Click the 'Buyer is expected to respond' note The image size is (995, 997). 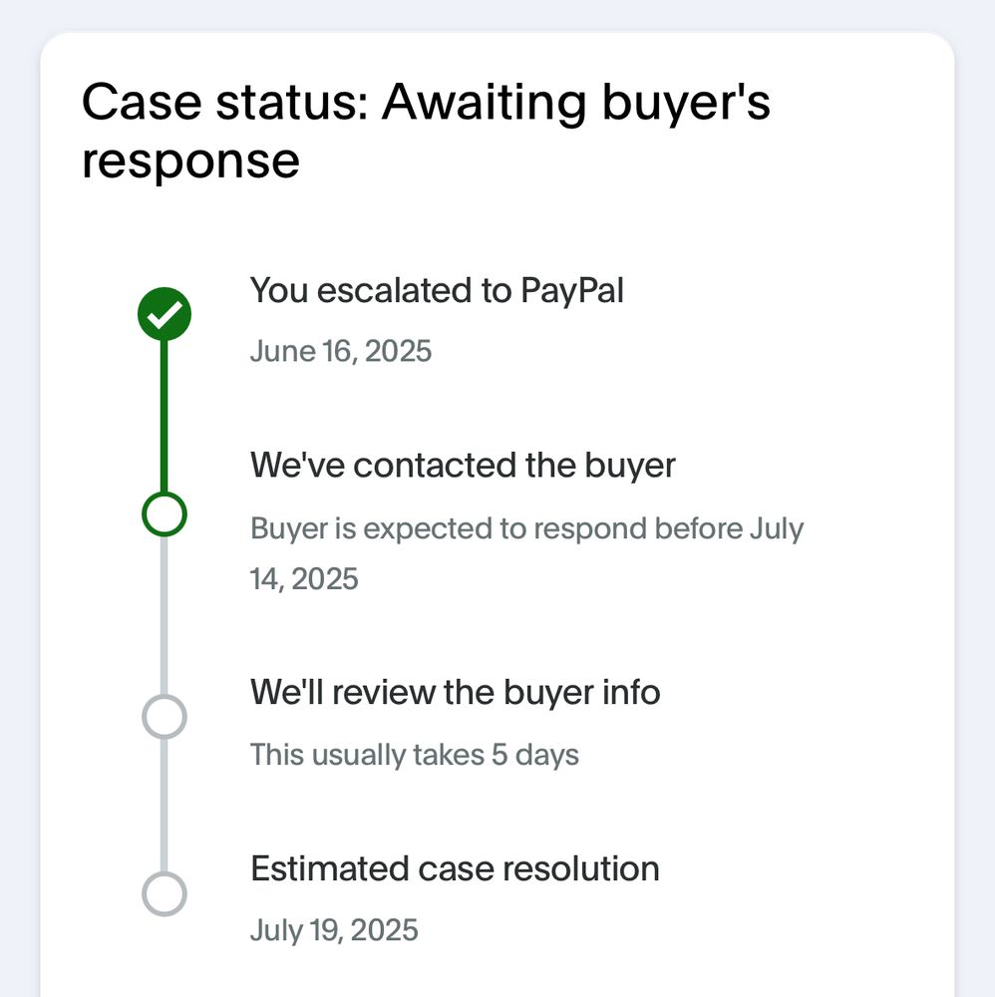tap(526, 527)
